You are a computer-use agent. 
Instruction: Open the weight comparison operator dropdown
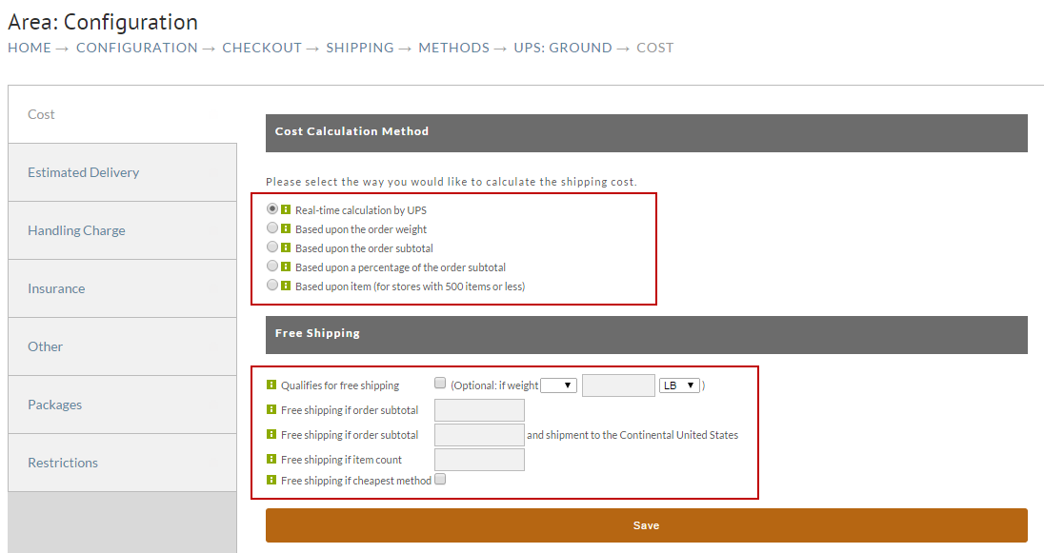pyautogui.click(x=558, y=385)
